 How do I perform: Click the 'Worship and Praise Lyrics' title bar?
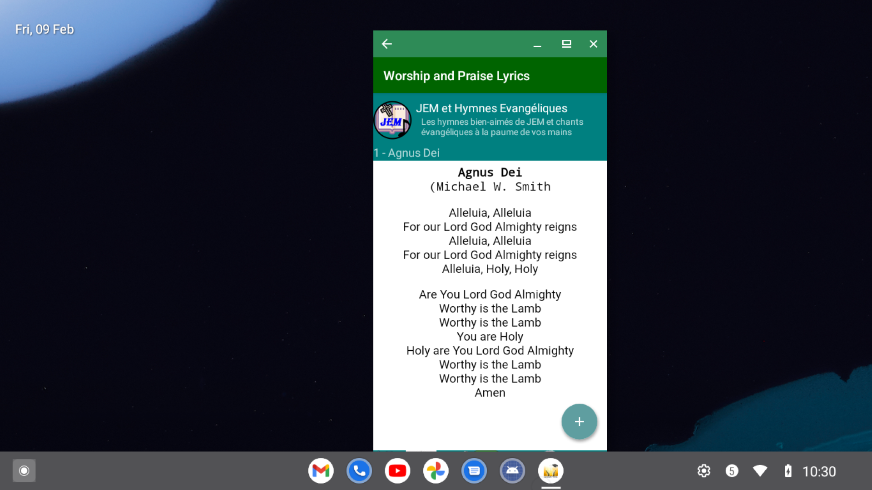[456, 76]
